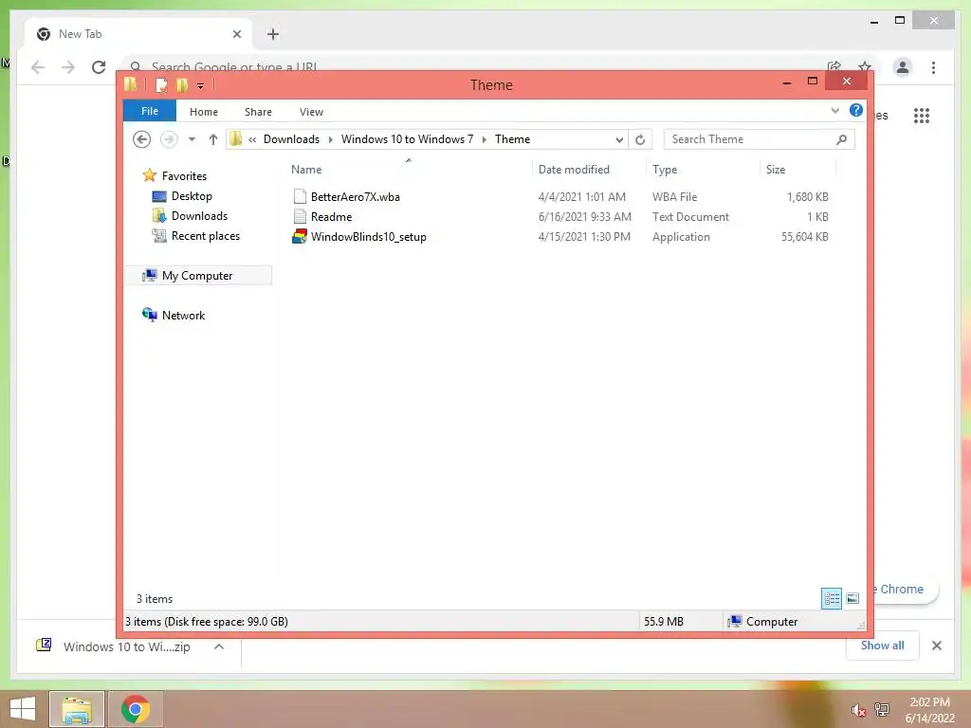Screen dimensions: 971x728
Task: Click File Explorer on the taskbar
Action: point(76,709)
